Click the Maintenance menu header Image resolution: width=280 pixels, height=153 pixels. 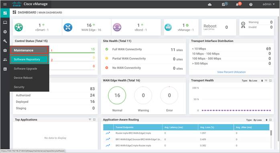pos(29,50)
